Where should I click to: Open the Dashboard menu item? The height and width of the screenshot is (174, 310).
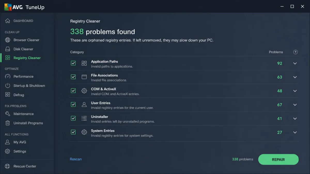click(x=23, y=21)
